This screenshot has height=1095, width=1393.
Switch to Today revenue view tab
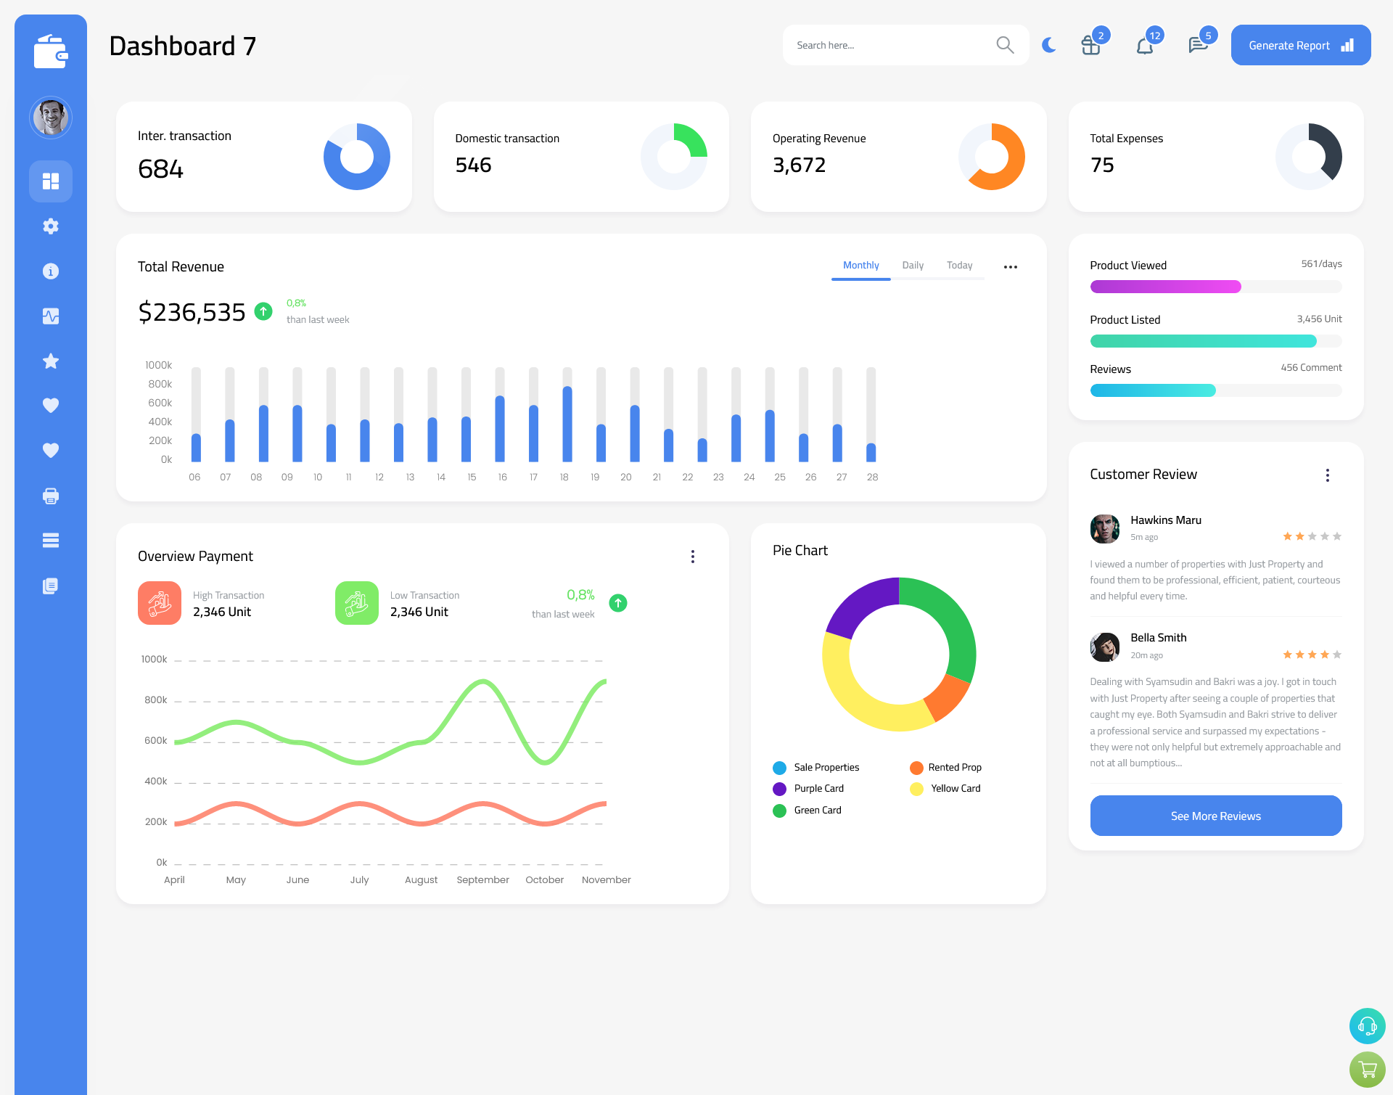pyautogui.click(x=959, y=266)
